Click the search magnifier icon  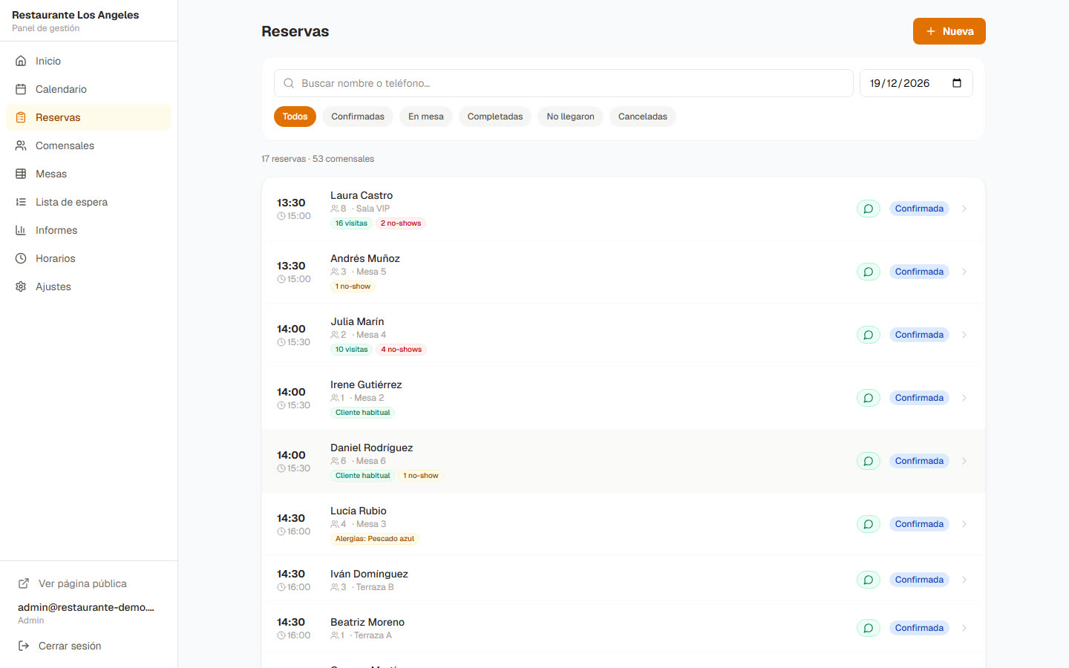coord(289,83)
